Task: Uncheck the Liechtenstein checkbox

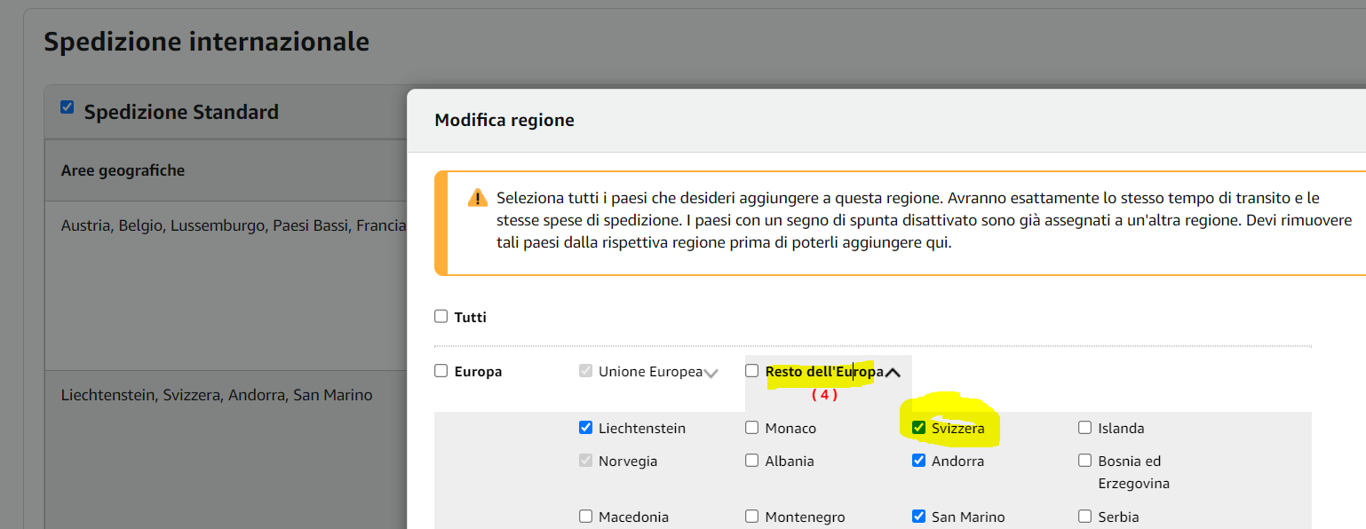Action: click(585, 427)
